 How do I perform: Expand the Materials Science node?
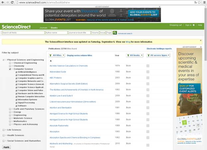click(x=12, y=118)
